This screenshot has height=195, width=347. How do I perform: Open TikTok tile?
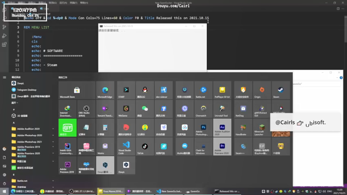pos(145,146)
